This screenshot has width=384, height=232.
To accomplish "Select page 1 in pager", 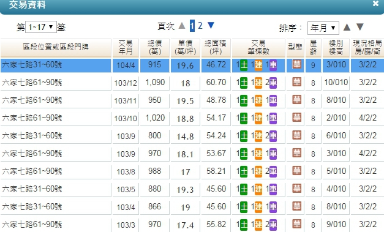I will tap(192, 26).
